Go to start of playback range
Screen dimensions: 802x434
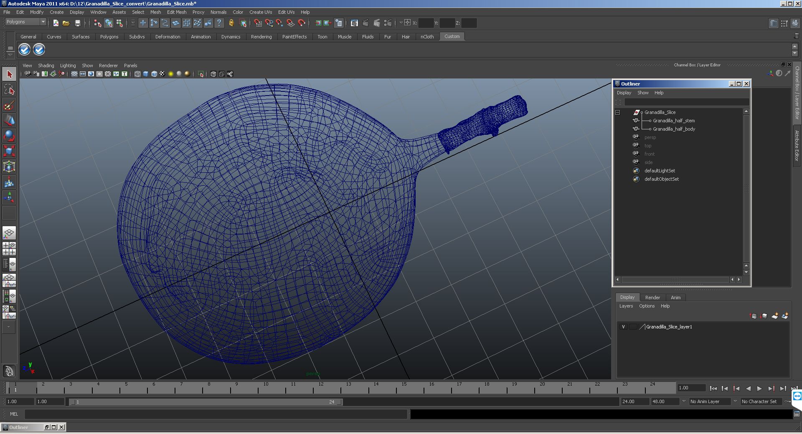coord(713,389)
